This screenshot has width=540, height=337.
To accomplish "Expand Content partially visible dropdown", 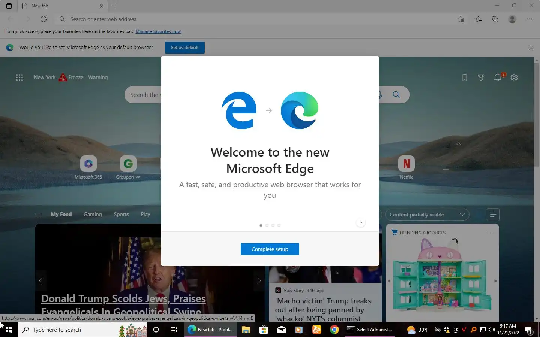I will tap(427, 215).
